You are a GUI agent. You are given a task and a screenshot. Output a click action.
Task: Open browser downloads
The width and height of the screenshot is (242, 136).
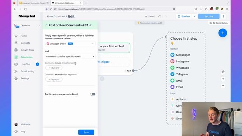[x=201, y=9]
